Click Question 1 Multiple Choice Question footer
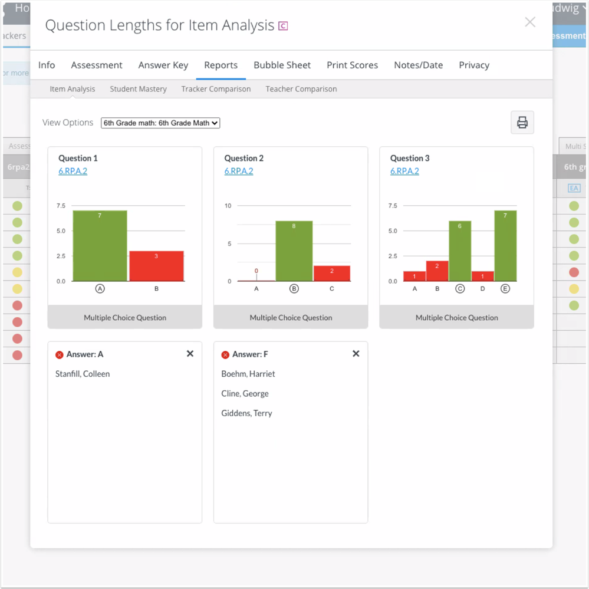Viewport: 589px width, 589px height. [125, 317]
